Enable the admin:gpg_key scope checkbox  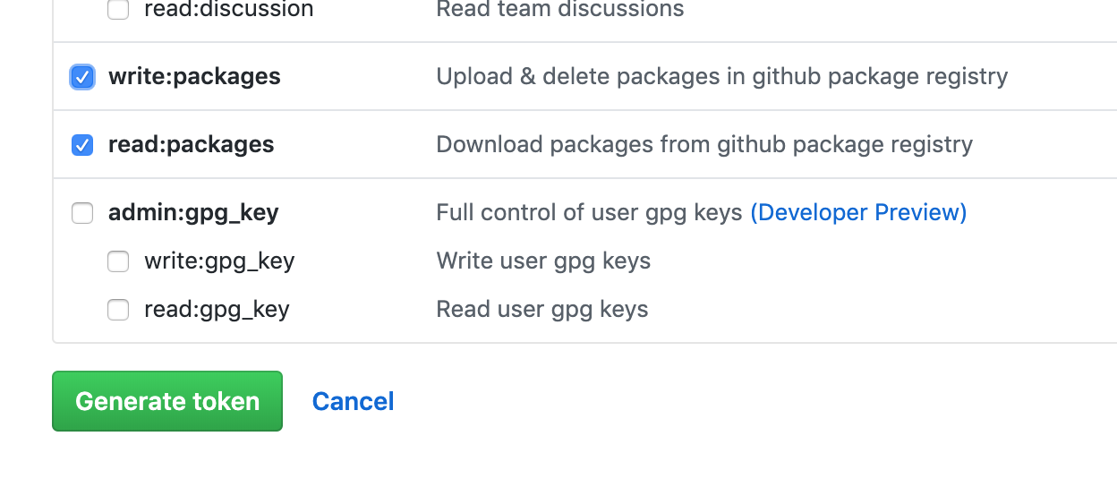tap(82, 213)
